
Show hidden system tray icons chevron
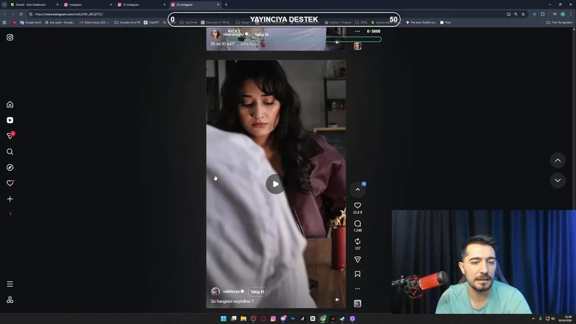point(533,319)
